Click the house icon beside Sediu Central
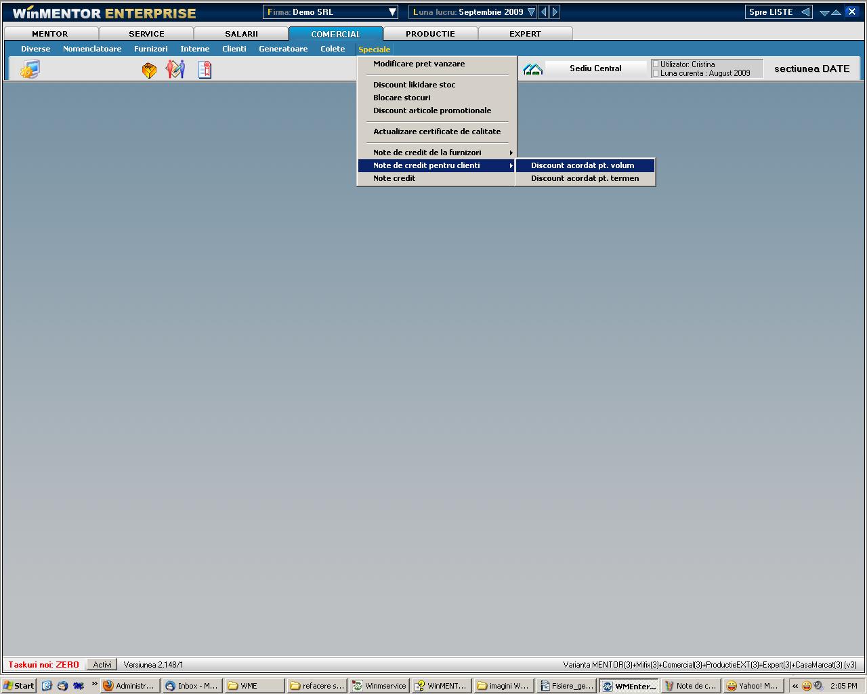The height and width of the screenshot is (694, 867). (x=533, y=69)
